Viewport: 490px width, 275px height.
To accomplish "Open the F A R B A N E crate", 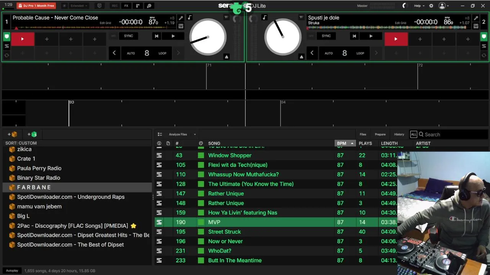I will click(77, 187).
